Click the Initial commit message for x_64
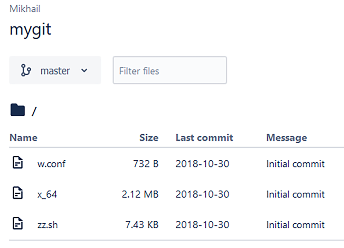This screenshot has width=344, height=248. 295,194
